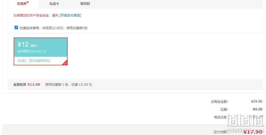266x135 pixels.
Task: Switch to the 领货码 tab
Action: (85, 4)
